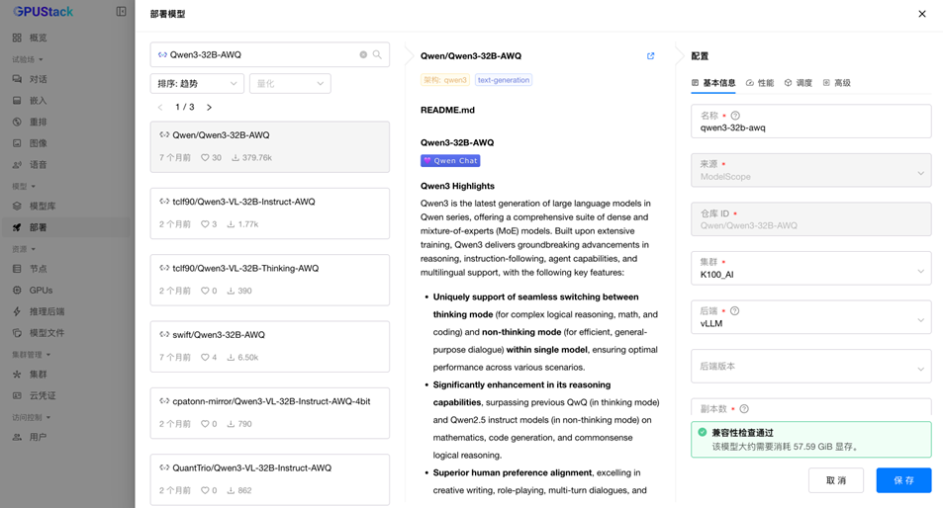
Task: Open the 后端版本 dropdown
Action: (811, 367)
